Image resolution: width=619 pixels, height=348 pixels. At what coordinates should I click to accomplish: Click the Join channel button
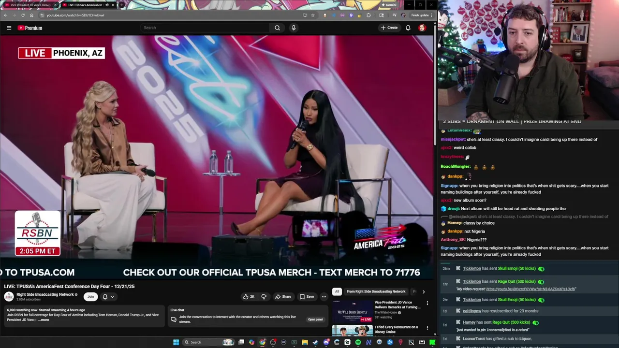[x=90, y=297]
